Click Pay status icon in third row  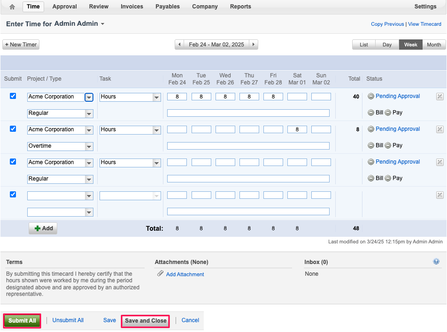coord(388,178)
